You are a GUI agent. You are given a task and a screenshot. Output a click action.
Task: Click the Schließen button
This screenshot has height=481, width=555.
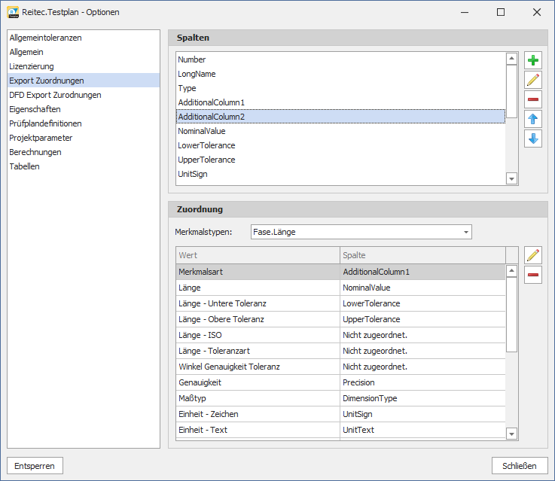point(519,466)
